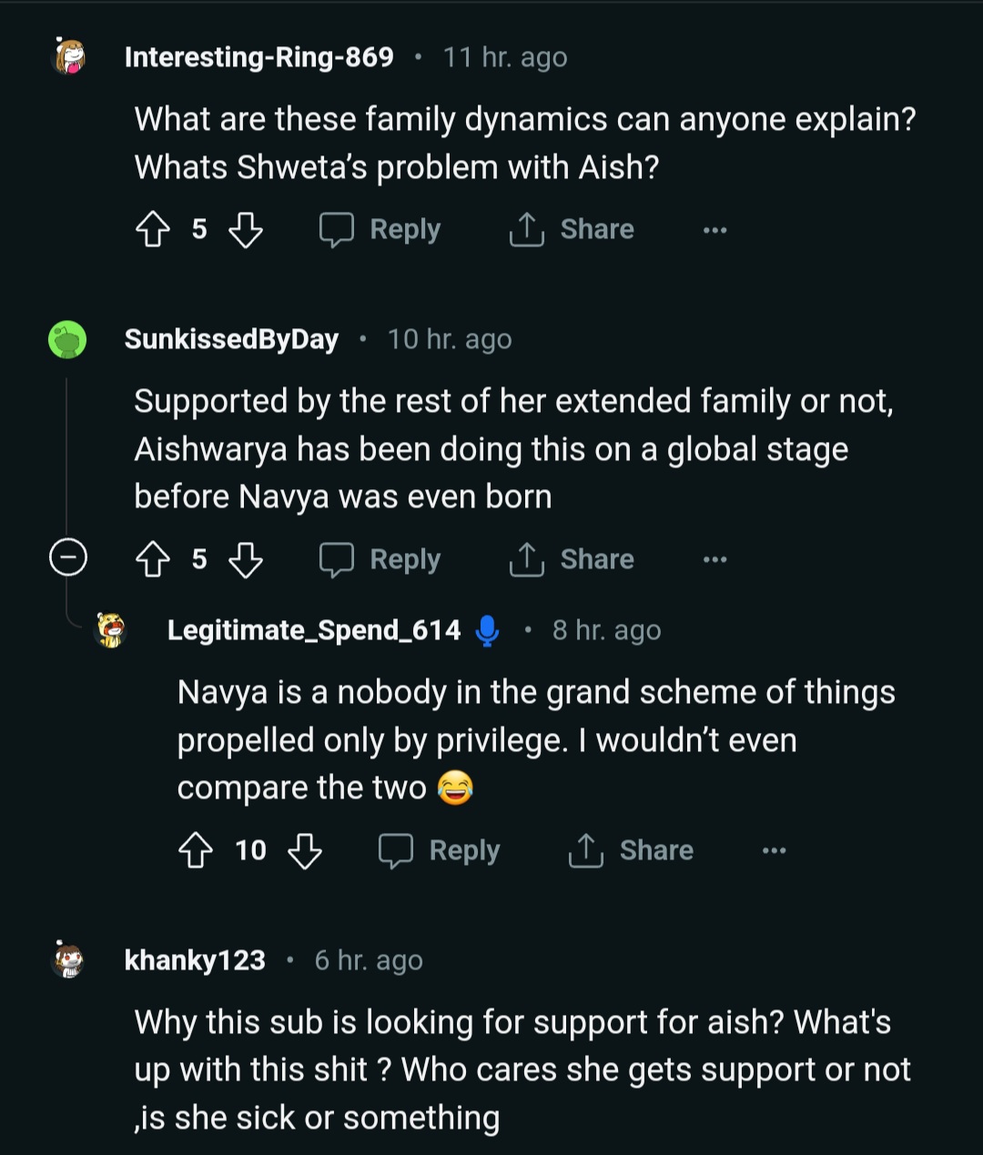Open Legitimate_Spend_614's profile avatar
The height and width of the screenshot is (1155, 983).
pos(111,629)
